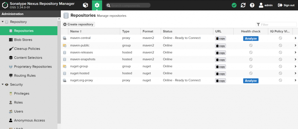298x129 pixels.
Task: Open maven-snapshots details via row chevron
Action: point(295,59)
